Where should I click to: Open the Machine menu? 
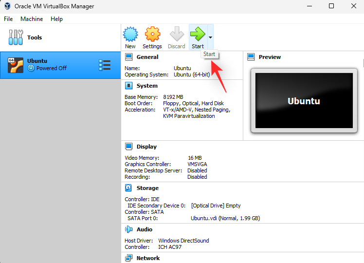[32, 19]
